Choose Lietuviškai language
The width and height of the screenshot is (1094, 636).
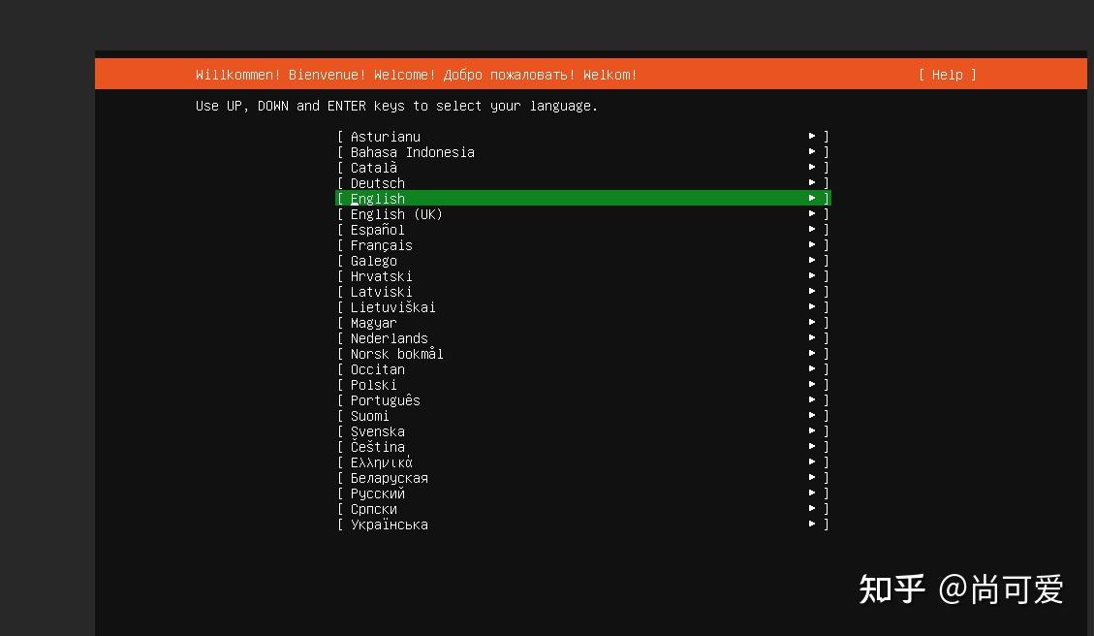point(583,307)
